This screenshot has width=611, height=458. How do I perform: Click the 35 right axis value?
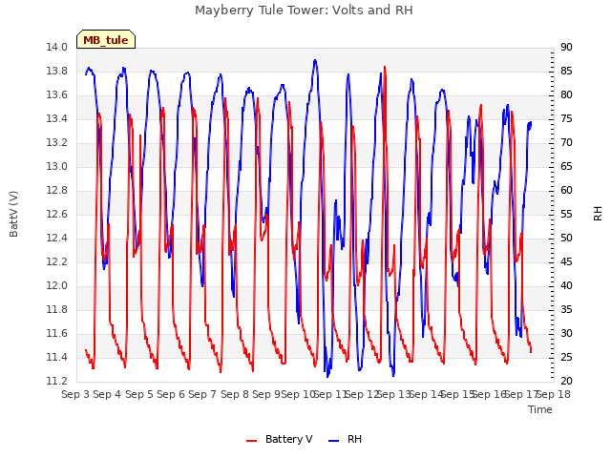566,309
